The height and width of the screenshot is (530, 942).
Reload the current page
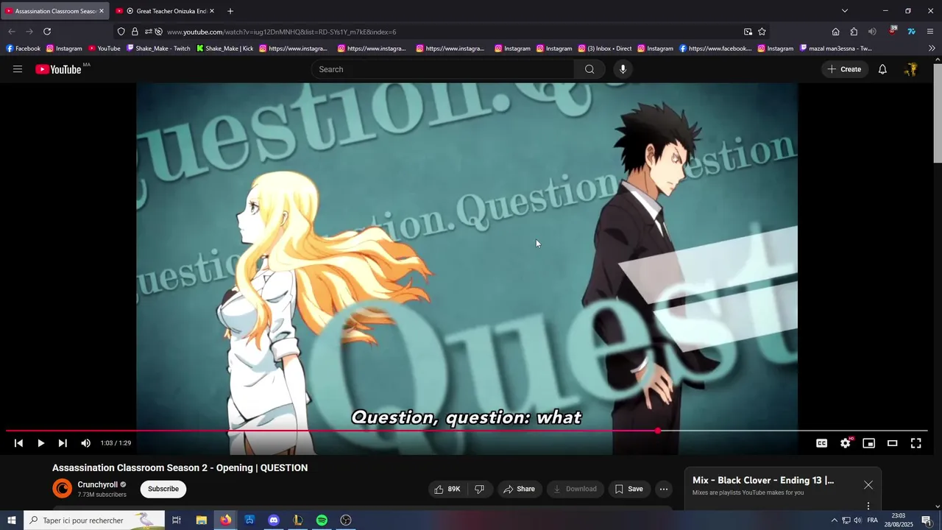tap(47, 32)
